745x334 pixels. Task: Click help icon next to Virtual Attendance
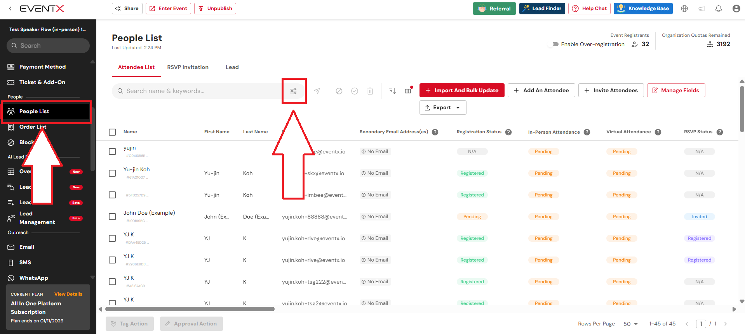pos(658,132)
